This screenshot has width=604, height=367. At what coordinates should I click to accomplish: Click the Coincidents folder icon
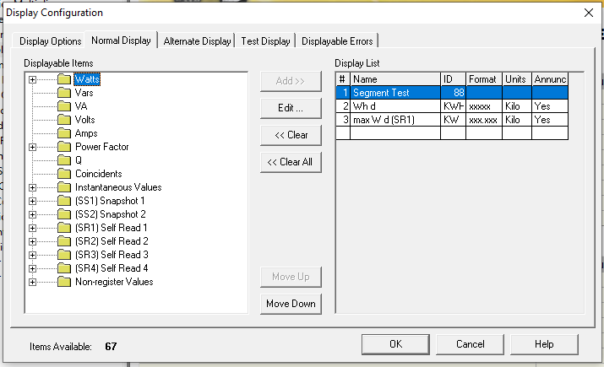click(64, 174)
